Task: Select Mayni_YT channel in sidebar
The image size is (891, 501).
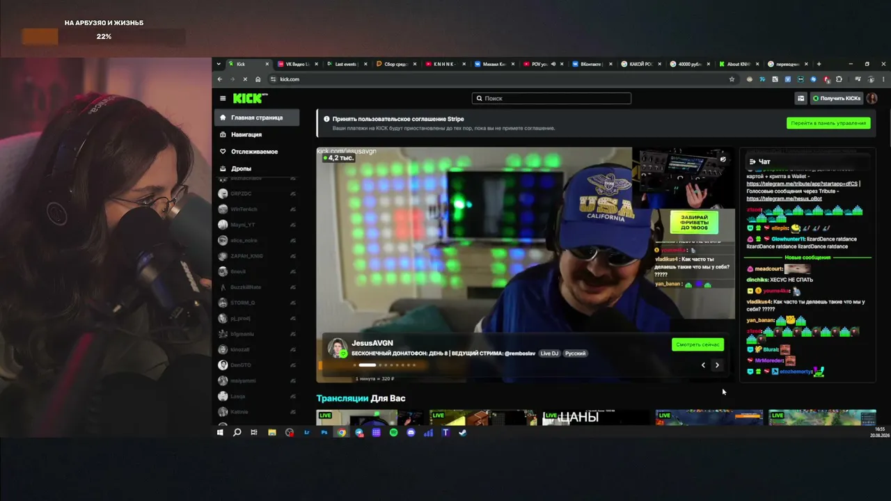Action: pyautogui.click(x=257, y=225)
